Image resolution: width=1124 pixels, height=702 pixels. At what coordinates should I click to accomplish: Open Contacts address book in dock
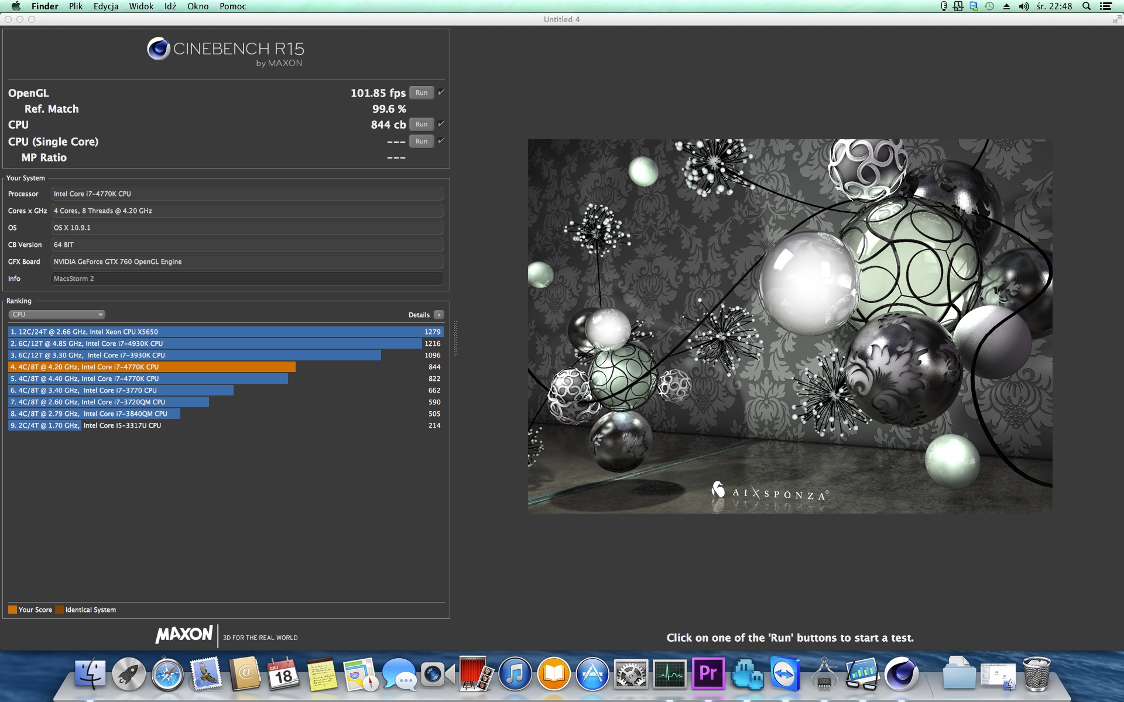(245, 674)
